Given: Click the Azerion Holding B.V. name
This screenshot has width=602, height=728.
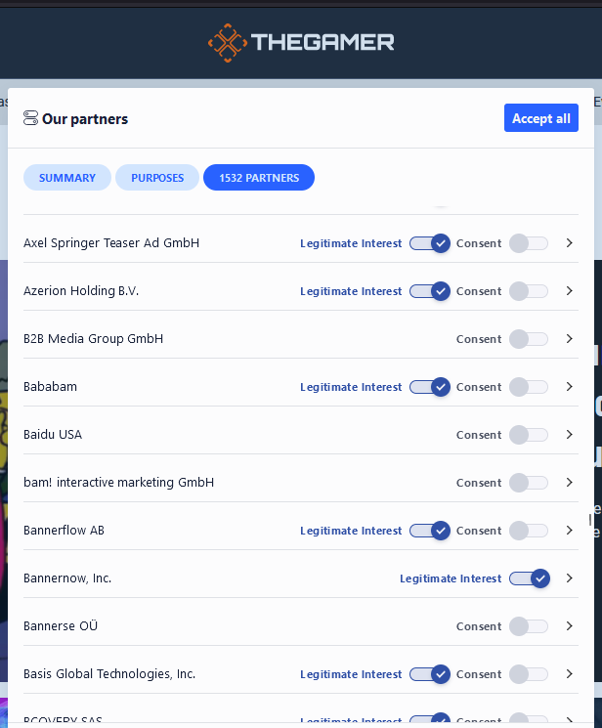Looking at the screenshot, I should coord(81,290).
